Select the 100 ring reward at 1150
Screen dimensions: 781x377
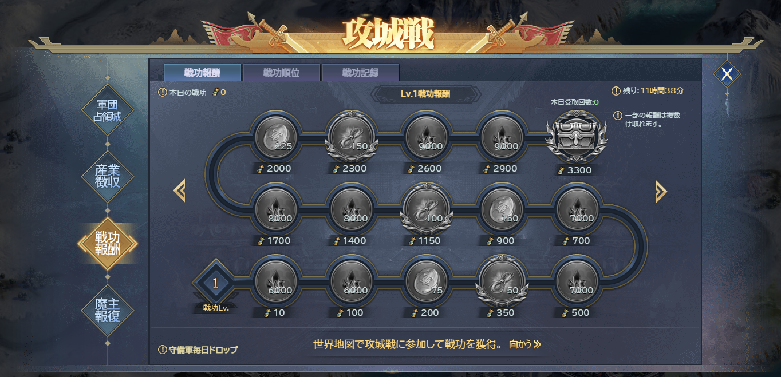[x=426, y=209]
